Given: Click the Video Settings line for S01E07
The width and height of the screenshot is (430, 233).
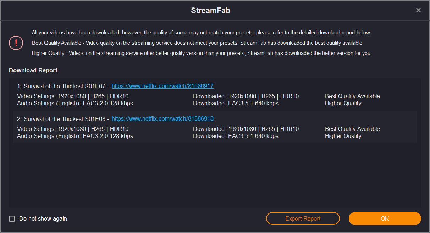Looking at the screenshot, I should point(73,96).
